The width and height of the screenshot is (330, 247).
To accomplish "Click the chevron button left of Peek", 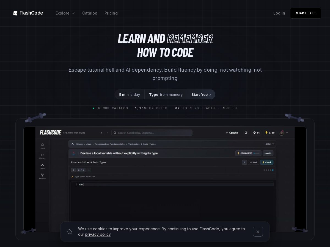I will point(244,162).
